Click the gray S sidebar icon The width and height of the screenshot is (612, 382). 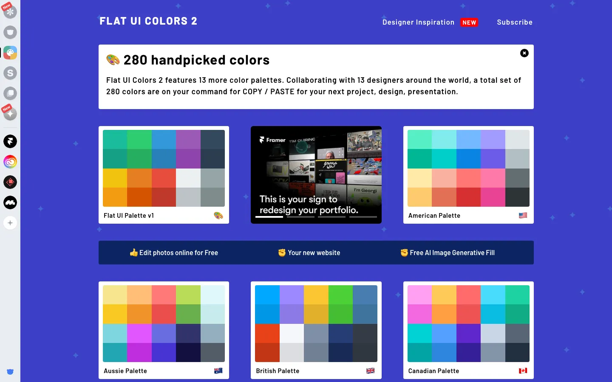coord(10,73)
